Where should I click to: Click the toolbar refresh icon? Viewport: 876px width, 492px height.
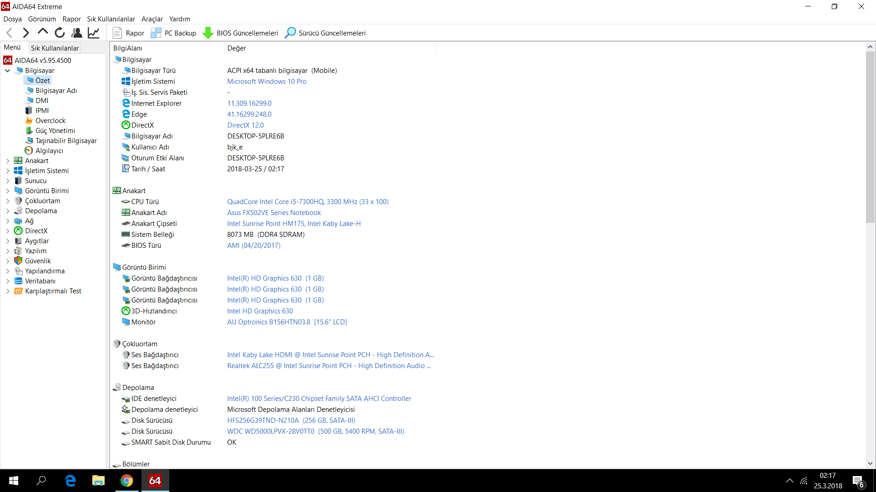pyautogui.click(x=59, y=33)
